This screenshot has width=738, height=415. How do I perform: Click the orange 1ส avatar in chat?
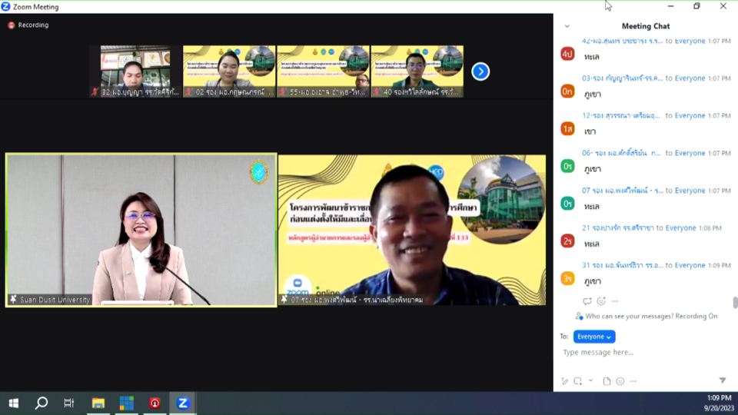tap(567, 128)
